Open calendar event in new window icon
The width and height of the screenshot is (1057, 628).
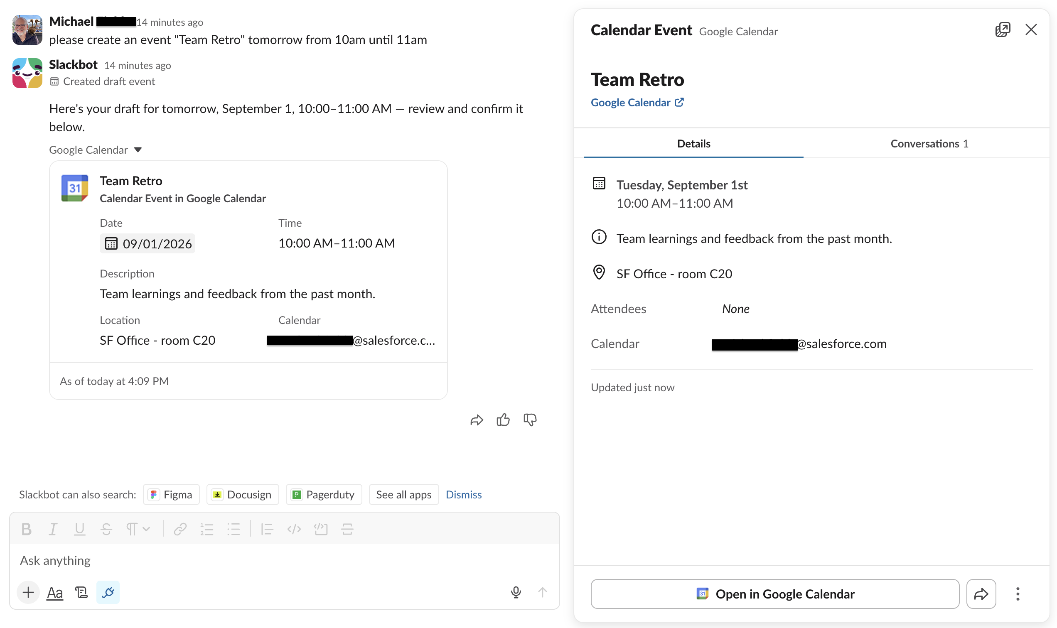(1003, 29)
